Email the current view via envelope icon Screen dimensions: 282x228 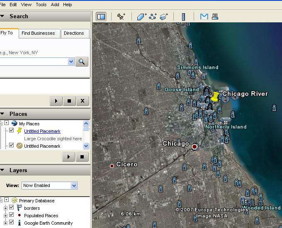[204, 17]
